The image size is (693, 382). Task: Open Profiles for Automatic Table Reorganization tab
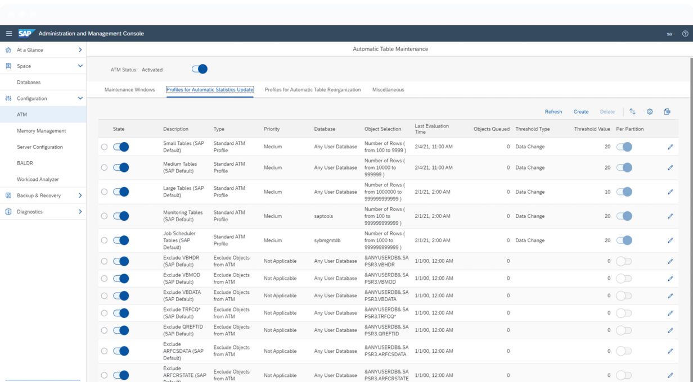312,90
